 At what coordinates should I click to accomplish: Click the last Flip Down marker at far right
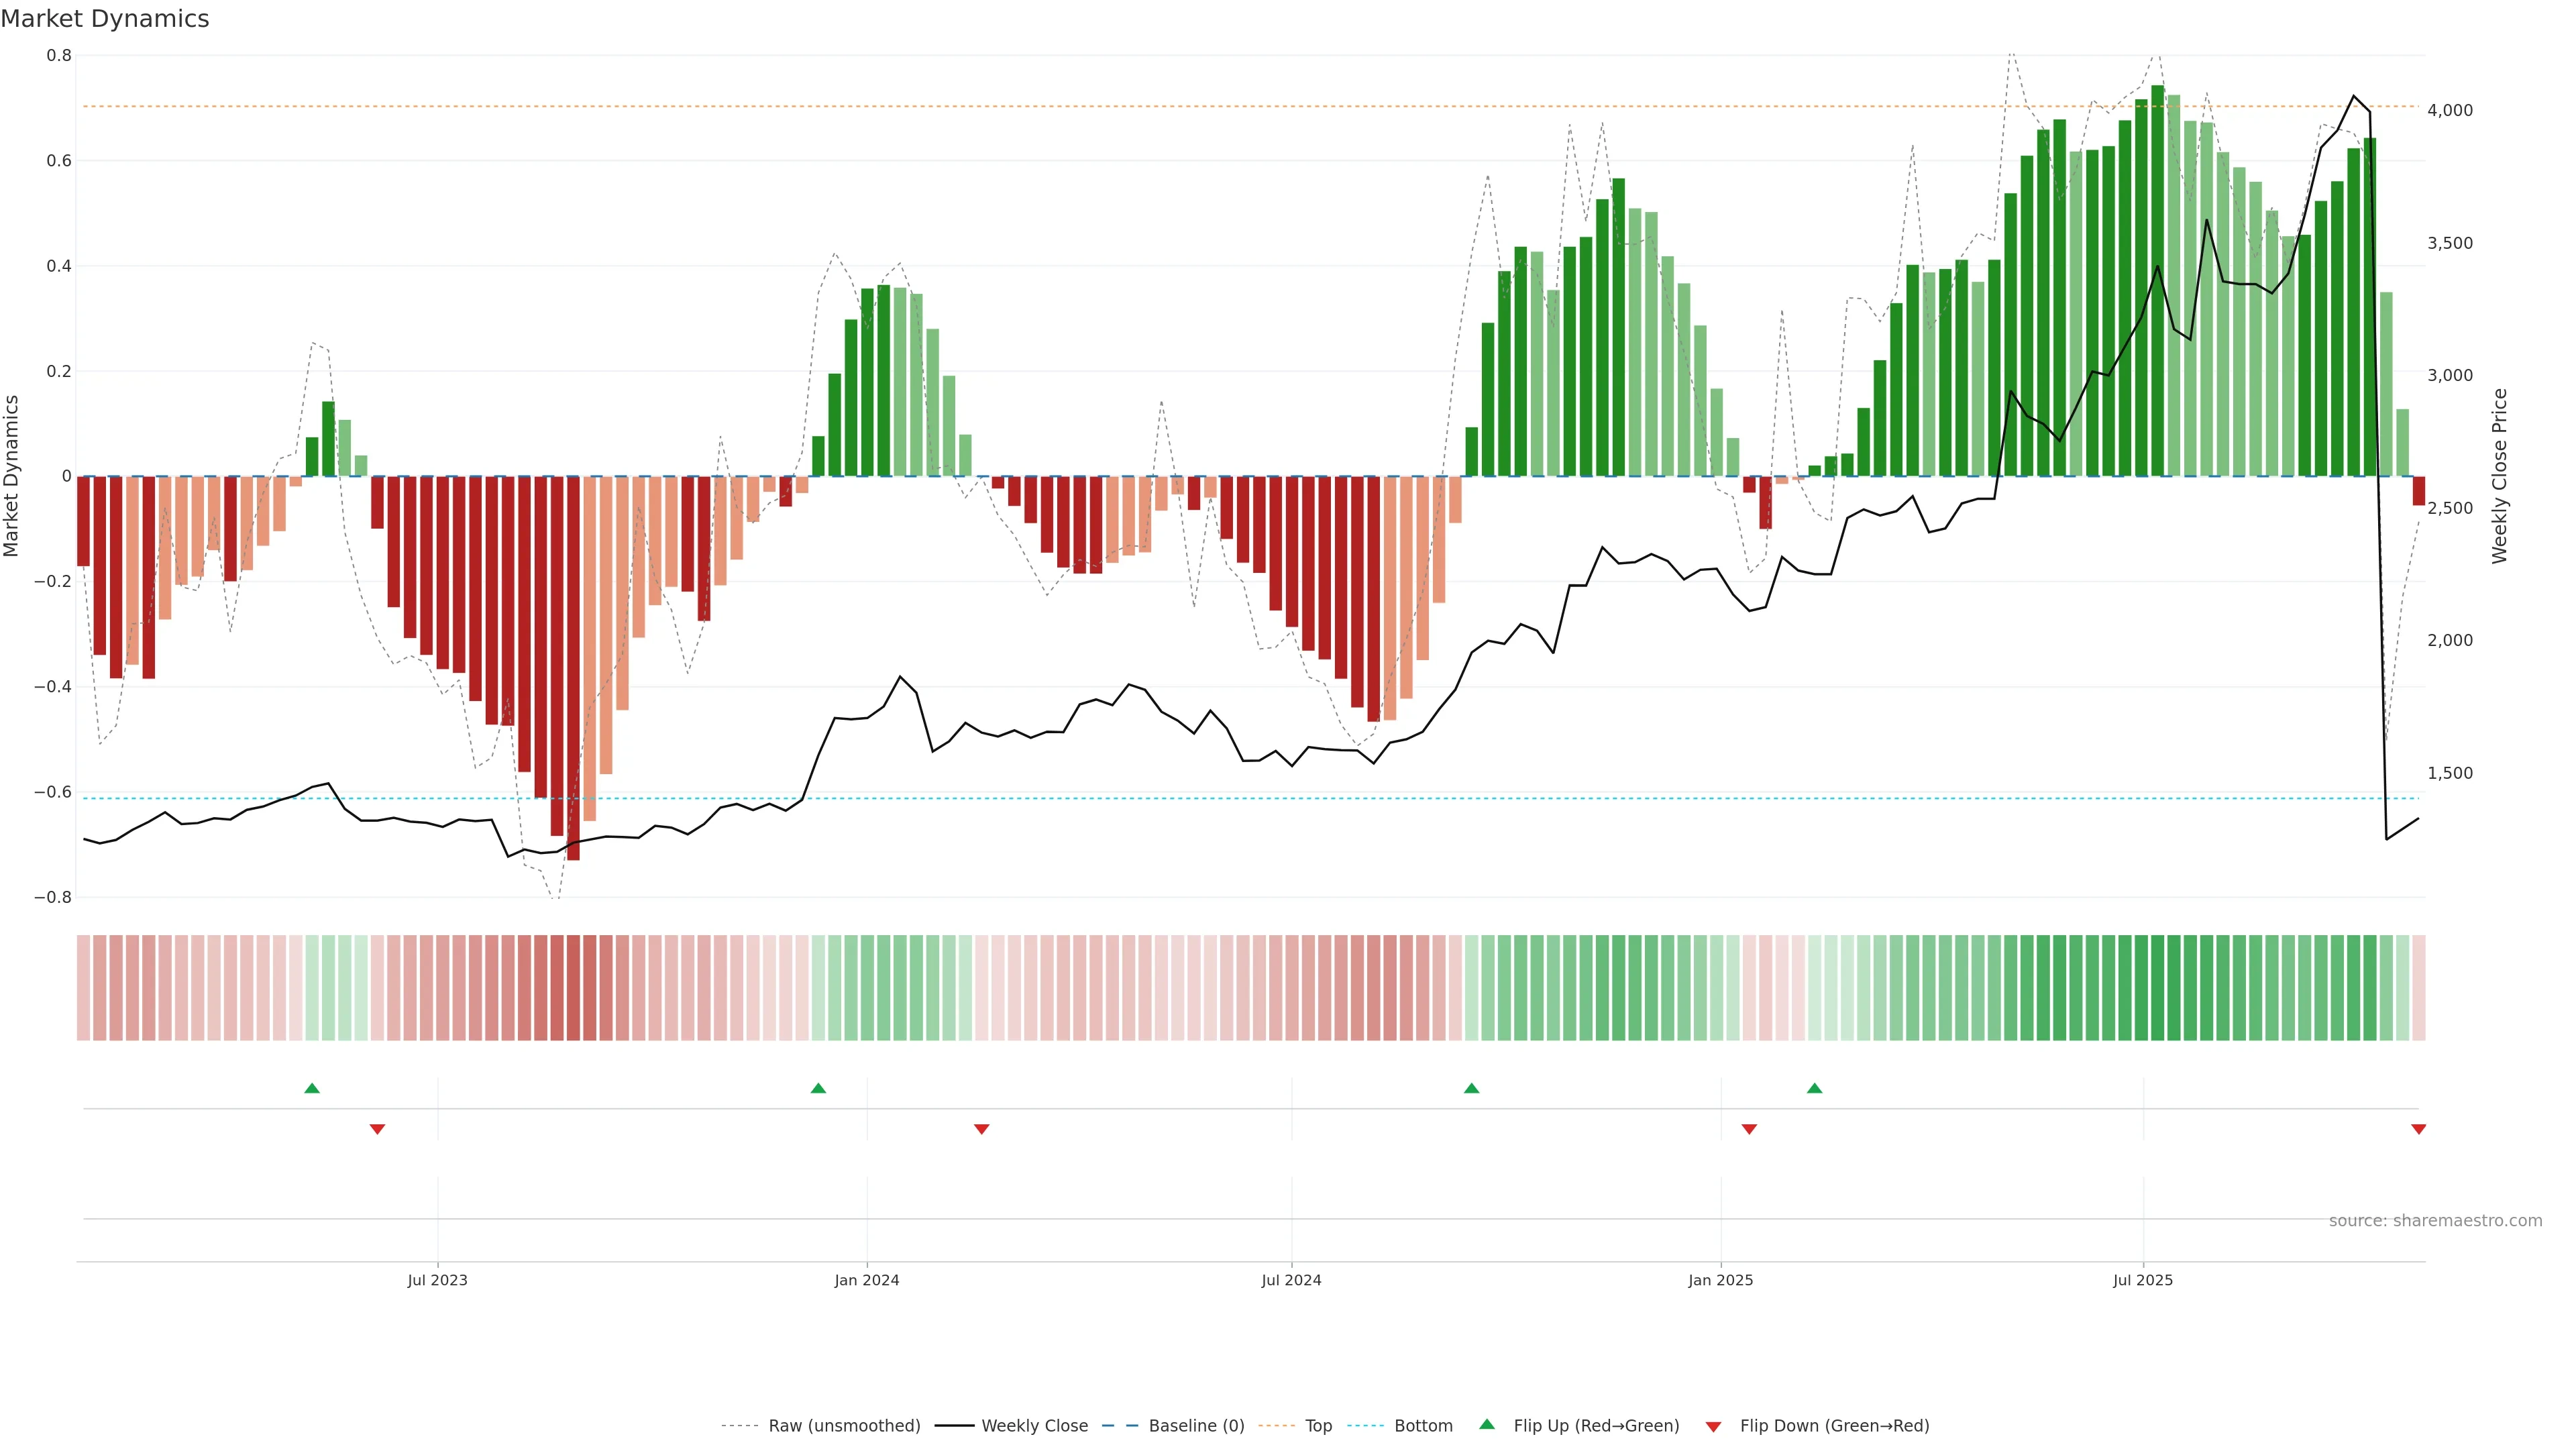tap(2418, 1129)
